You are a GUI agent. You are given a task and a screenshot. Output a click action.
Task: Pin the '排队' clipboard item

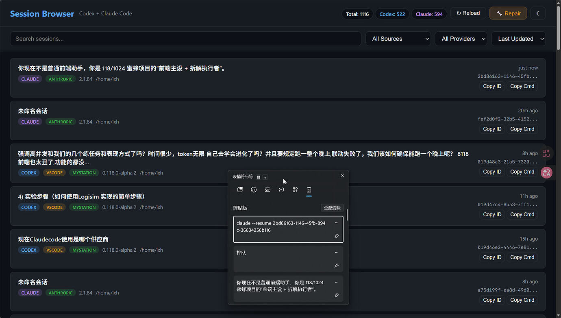tap(337, 266)
